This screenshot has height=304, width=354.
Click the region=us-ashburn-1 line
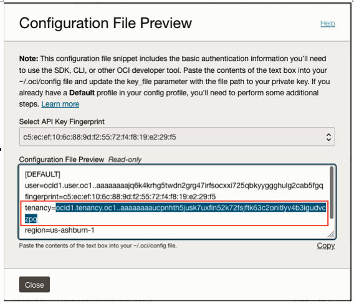[60, 230]
